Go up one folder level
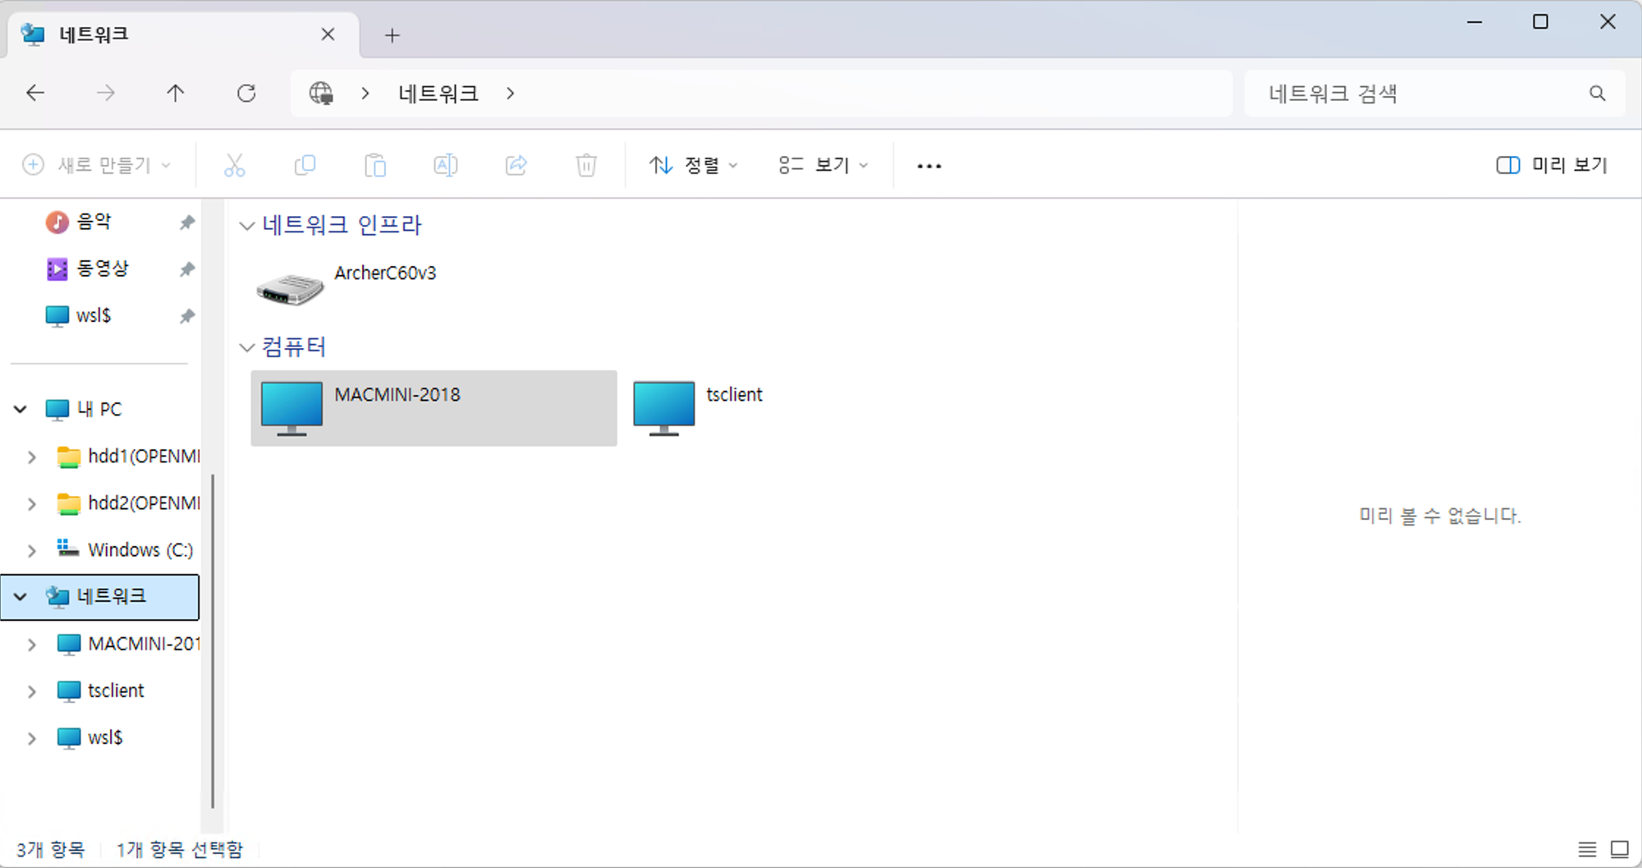1642x868 pixels. [176, 94]
